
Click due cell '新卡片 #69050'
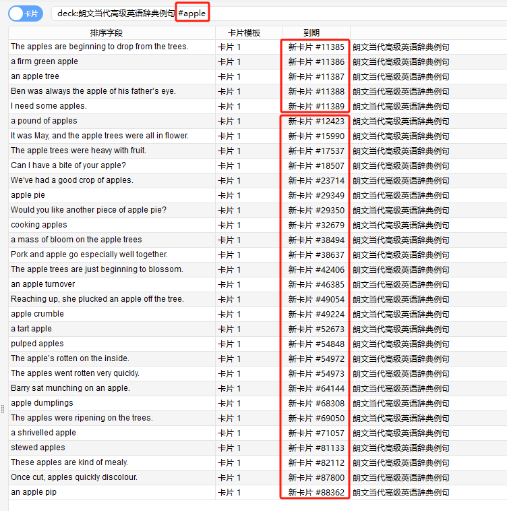[x=316, y=418]
